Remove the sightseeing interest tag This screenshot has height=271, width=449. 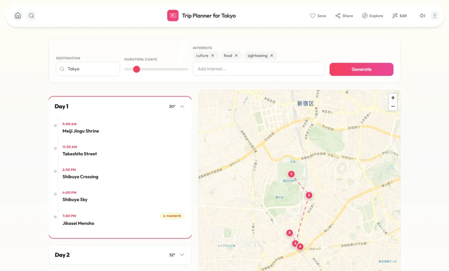[x=271, y=56]
